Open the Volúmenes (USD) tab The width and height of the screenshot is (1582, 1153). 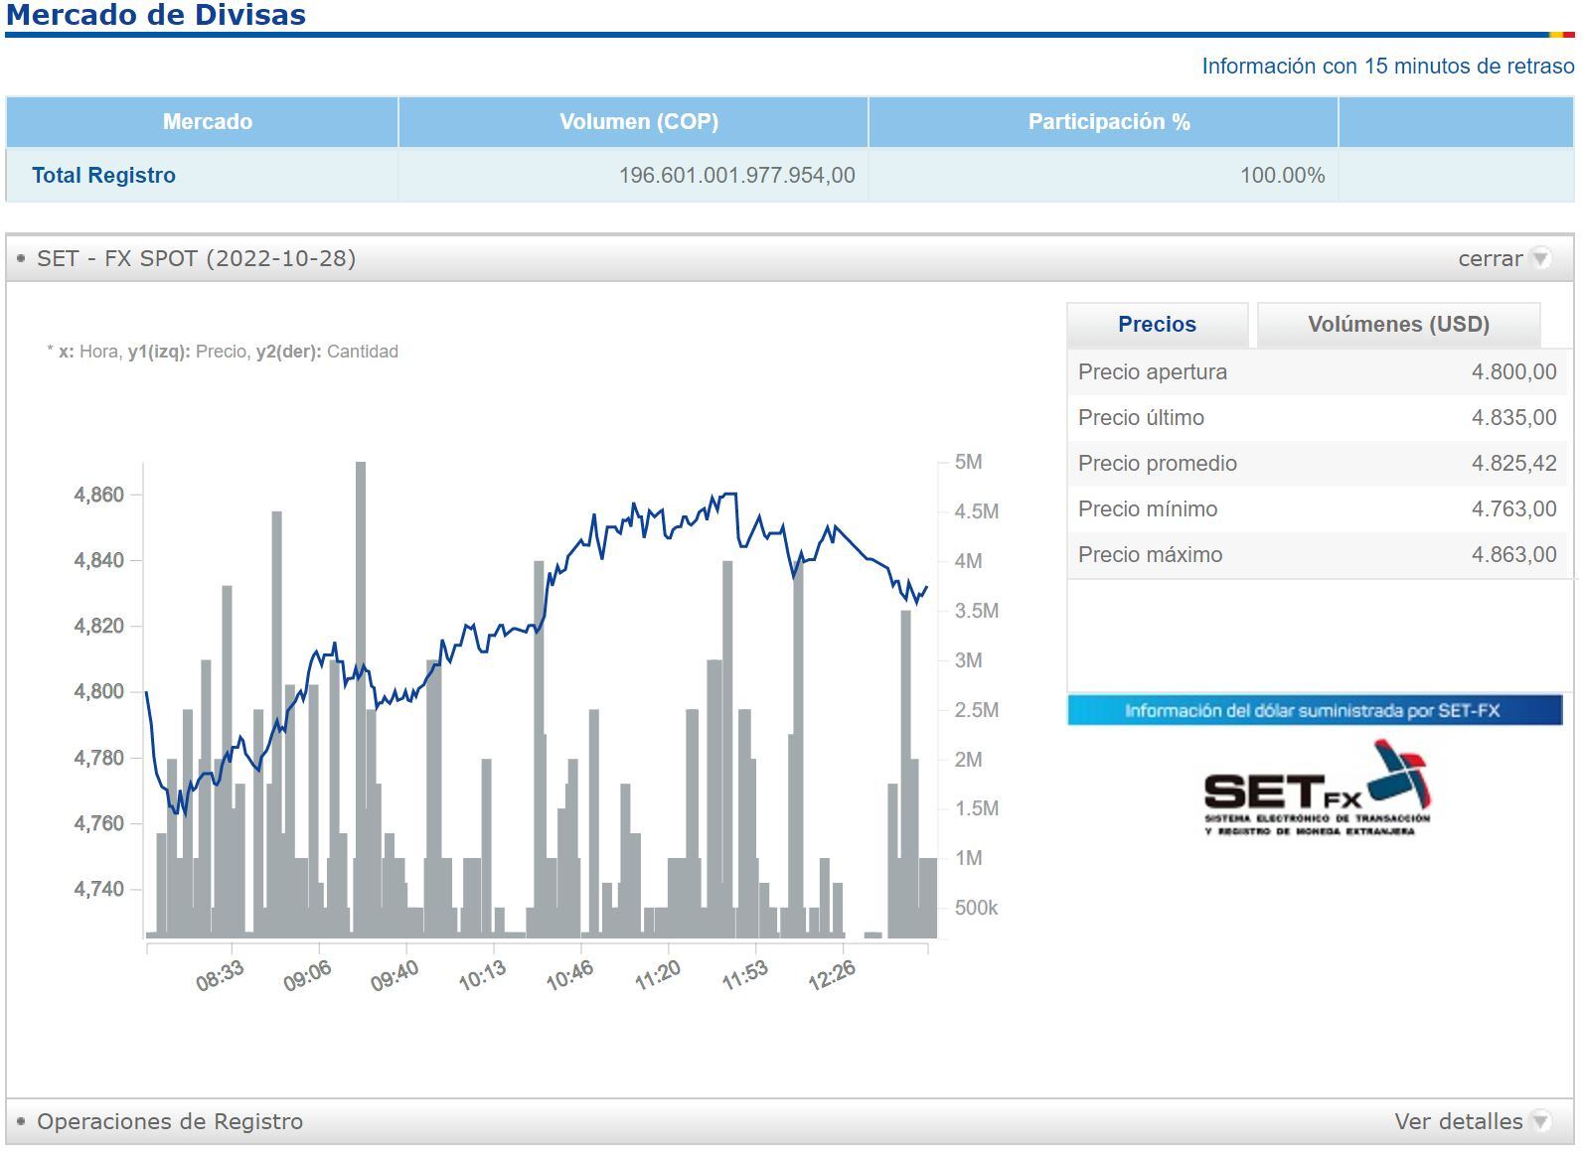pos(1398,325)
